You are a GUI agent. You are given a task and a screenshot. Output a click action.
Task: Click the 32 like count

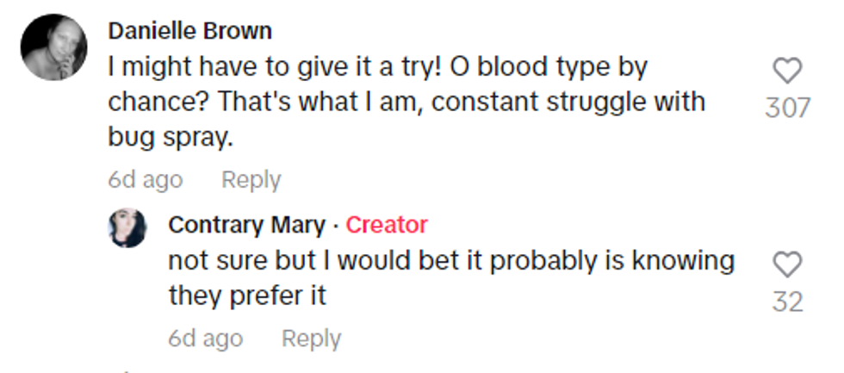[787, 302]
